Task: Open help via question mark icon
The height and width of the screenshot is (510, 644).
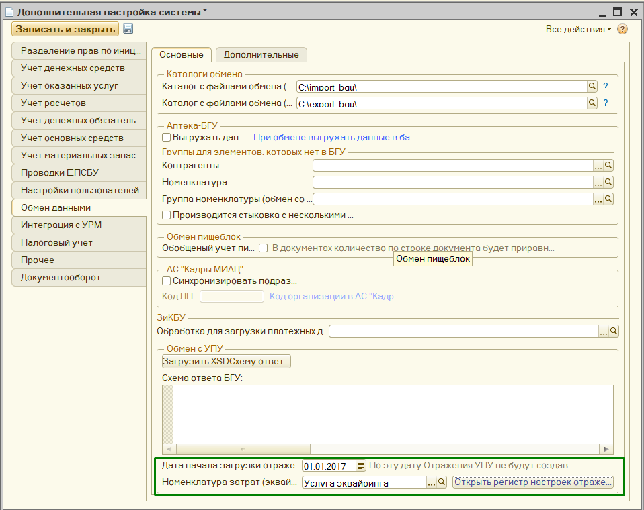Action: 622,30
